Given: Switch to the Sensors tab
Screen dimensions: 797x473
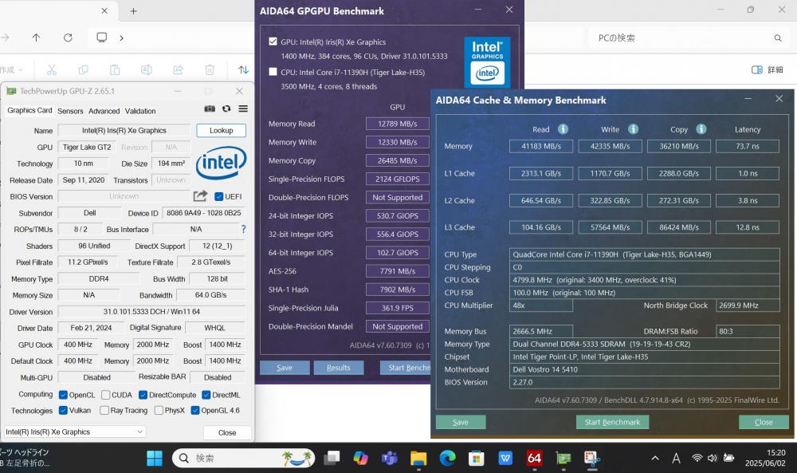Looking at the screenshot, I should pyautogui.click(x=70, y=111).
